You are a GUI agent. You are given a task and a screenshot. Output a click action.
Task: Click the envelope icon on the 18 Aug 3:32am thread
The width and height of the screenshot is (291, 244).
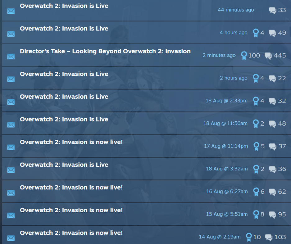11,170
